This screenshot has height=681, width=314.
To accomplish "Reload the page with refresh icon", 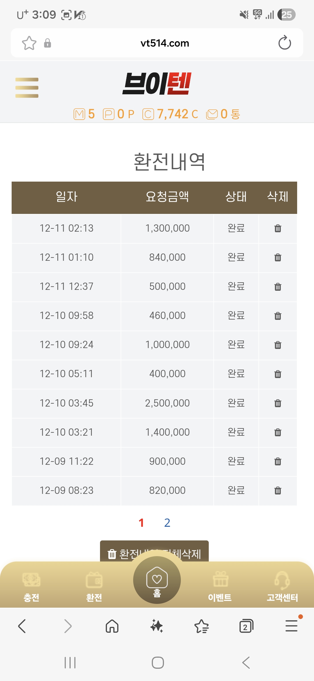I will coord(284,43).
